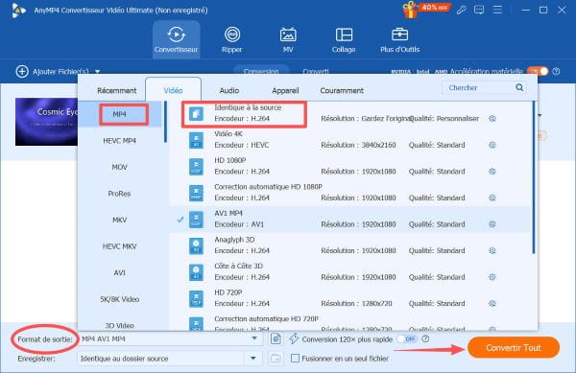Open settings gear for Correction automatique HD 1080P
Image resolution: width=576 pixels, height=373 pixels.
492,198
